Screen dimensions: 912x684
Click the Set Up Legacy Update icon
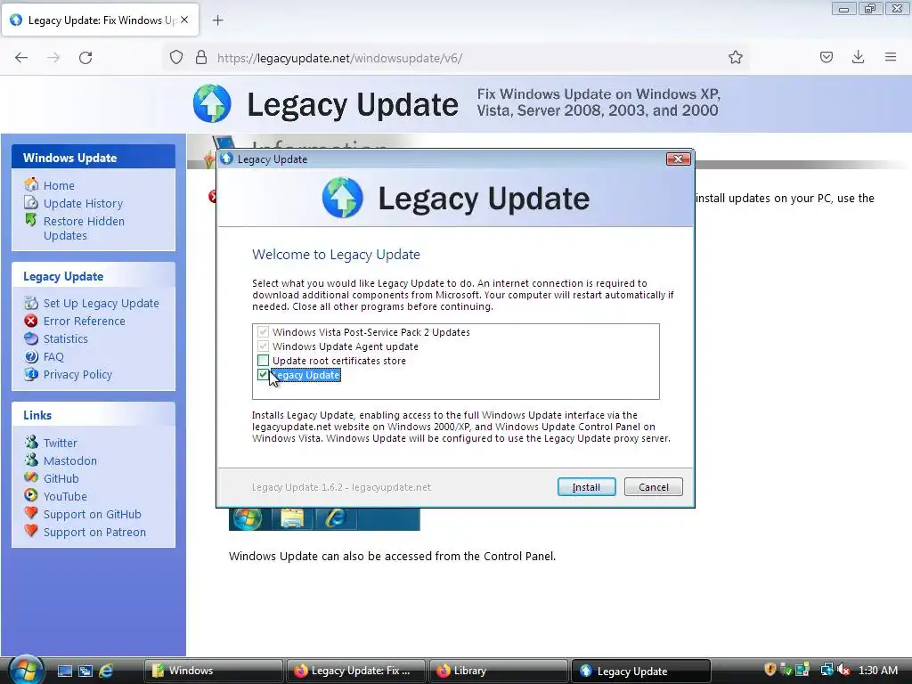click(31, 303)
